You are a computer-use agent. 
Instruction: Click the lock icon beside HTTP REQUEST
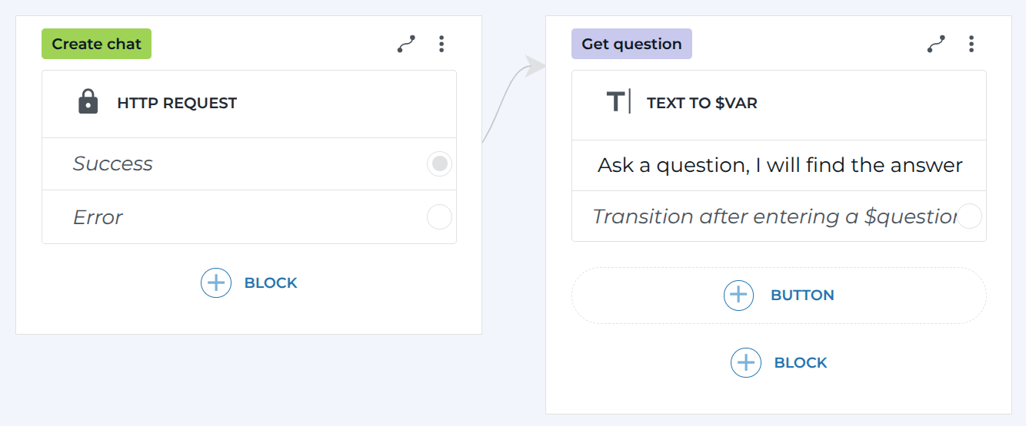(88, 102)
